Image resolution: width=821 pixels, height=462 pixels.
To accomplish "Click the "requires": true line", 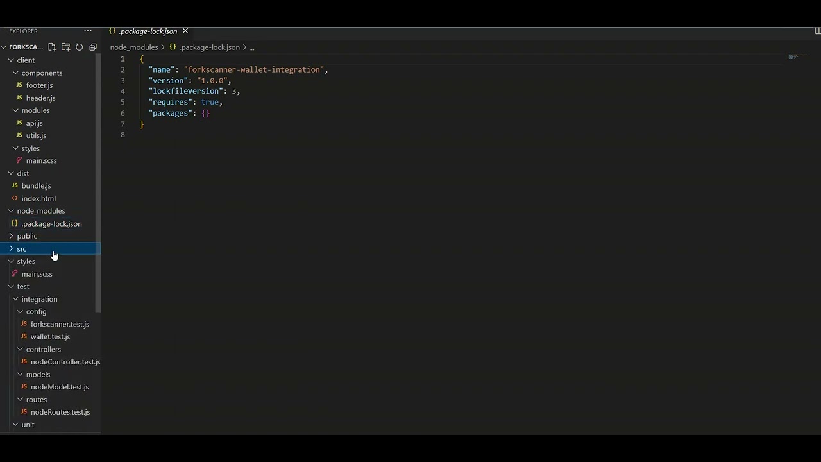I will (185, 102).
